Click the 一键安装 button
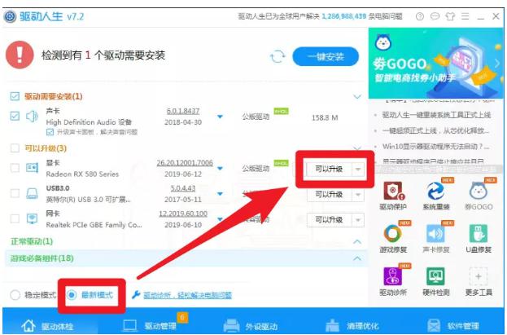The height and width of the screenshot is (335, 507). (326, 57)
